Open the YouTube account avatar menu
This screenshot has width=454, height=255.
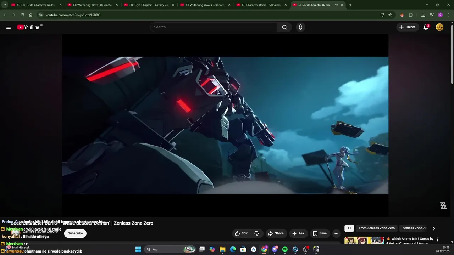pyautogui.click(x=439, y=27)
